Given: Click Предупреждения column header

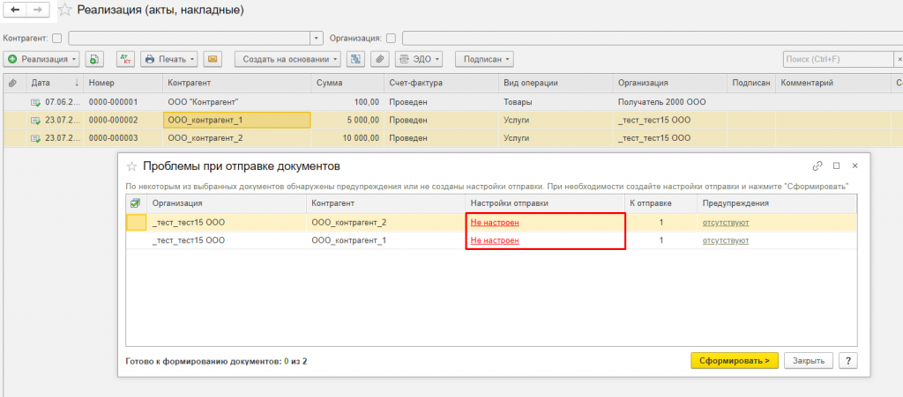Looking at the screenshot, I should tap(777, 203).
